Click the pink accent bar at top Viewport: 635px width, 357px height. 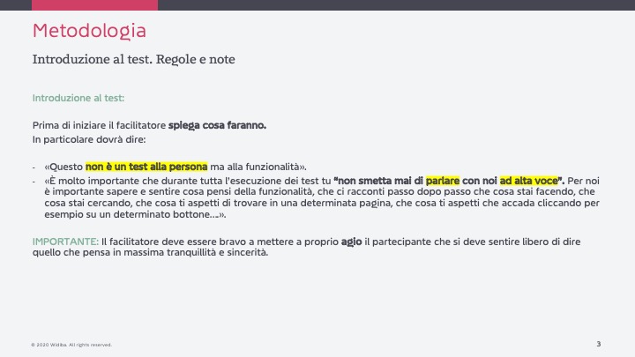(94, 5)
